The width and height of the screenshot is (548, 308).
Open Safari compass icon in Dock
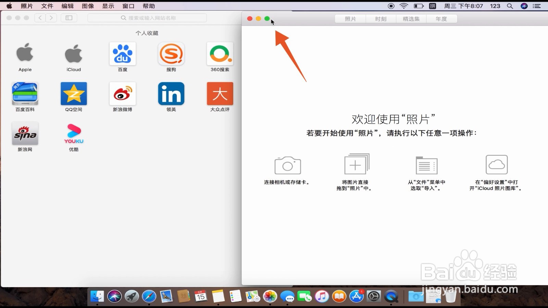pyautogui.click(x=149, y=296)
